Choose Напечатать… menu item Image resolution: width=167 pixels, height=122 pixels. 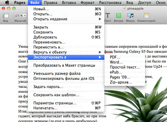click(66, 108)
